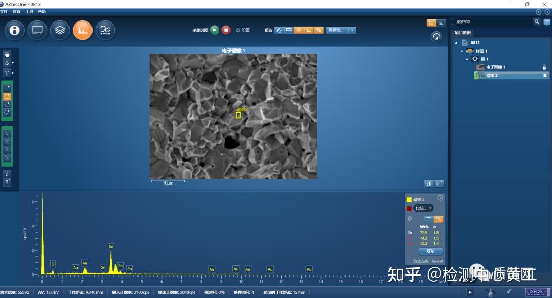Viewport: 552px width, 298px height.
Task: Click the yellow color swatch for 谱图2
Action: pyautogui.click(x=408, y=199)
